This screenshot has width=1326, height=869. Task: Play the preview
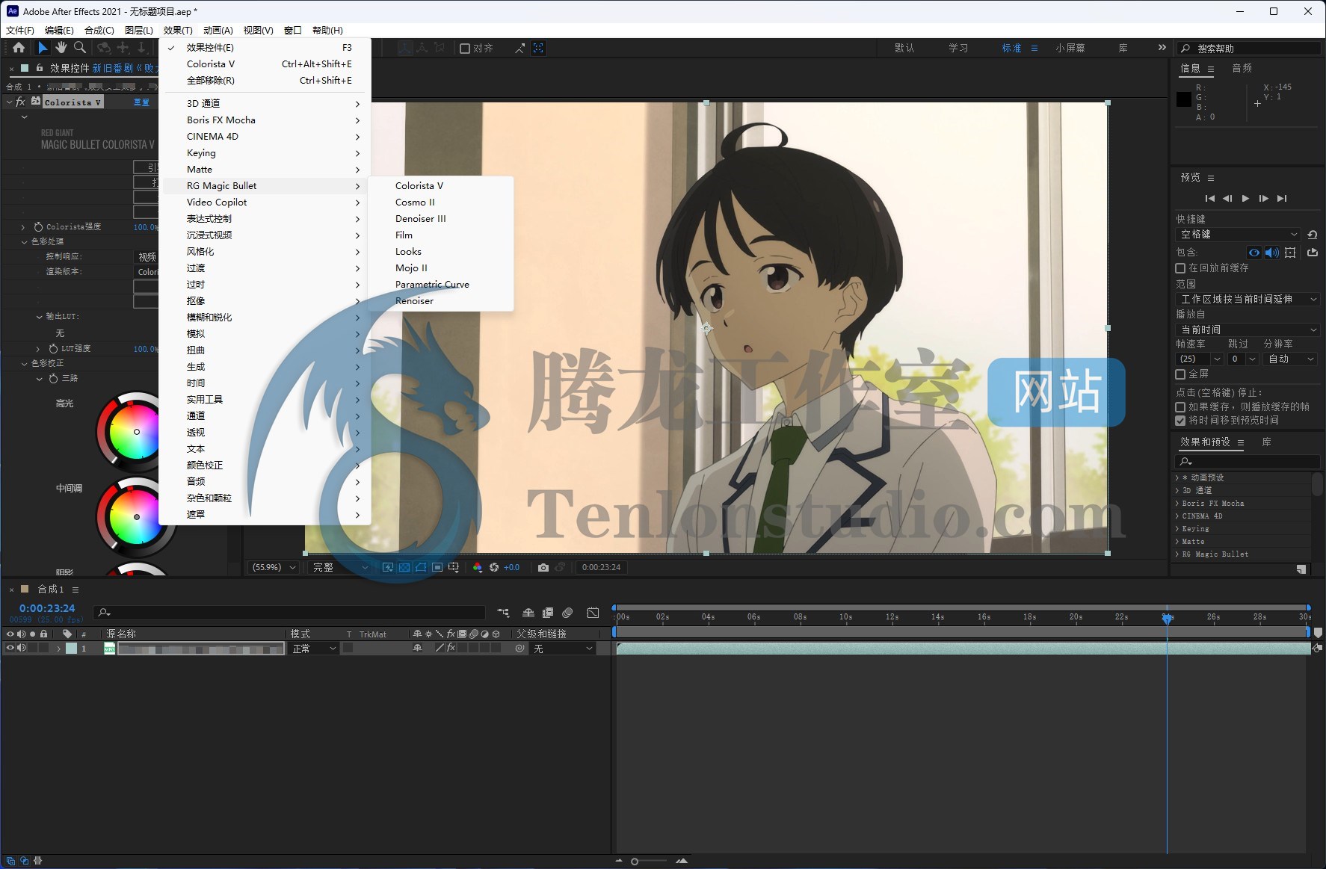[1245, 198]
